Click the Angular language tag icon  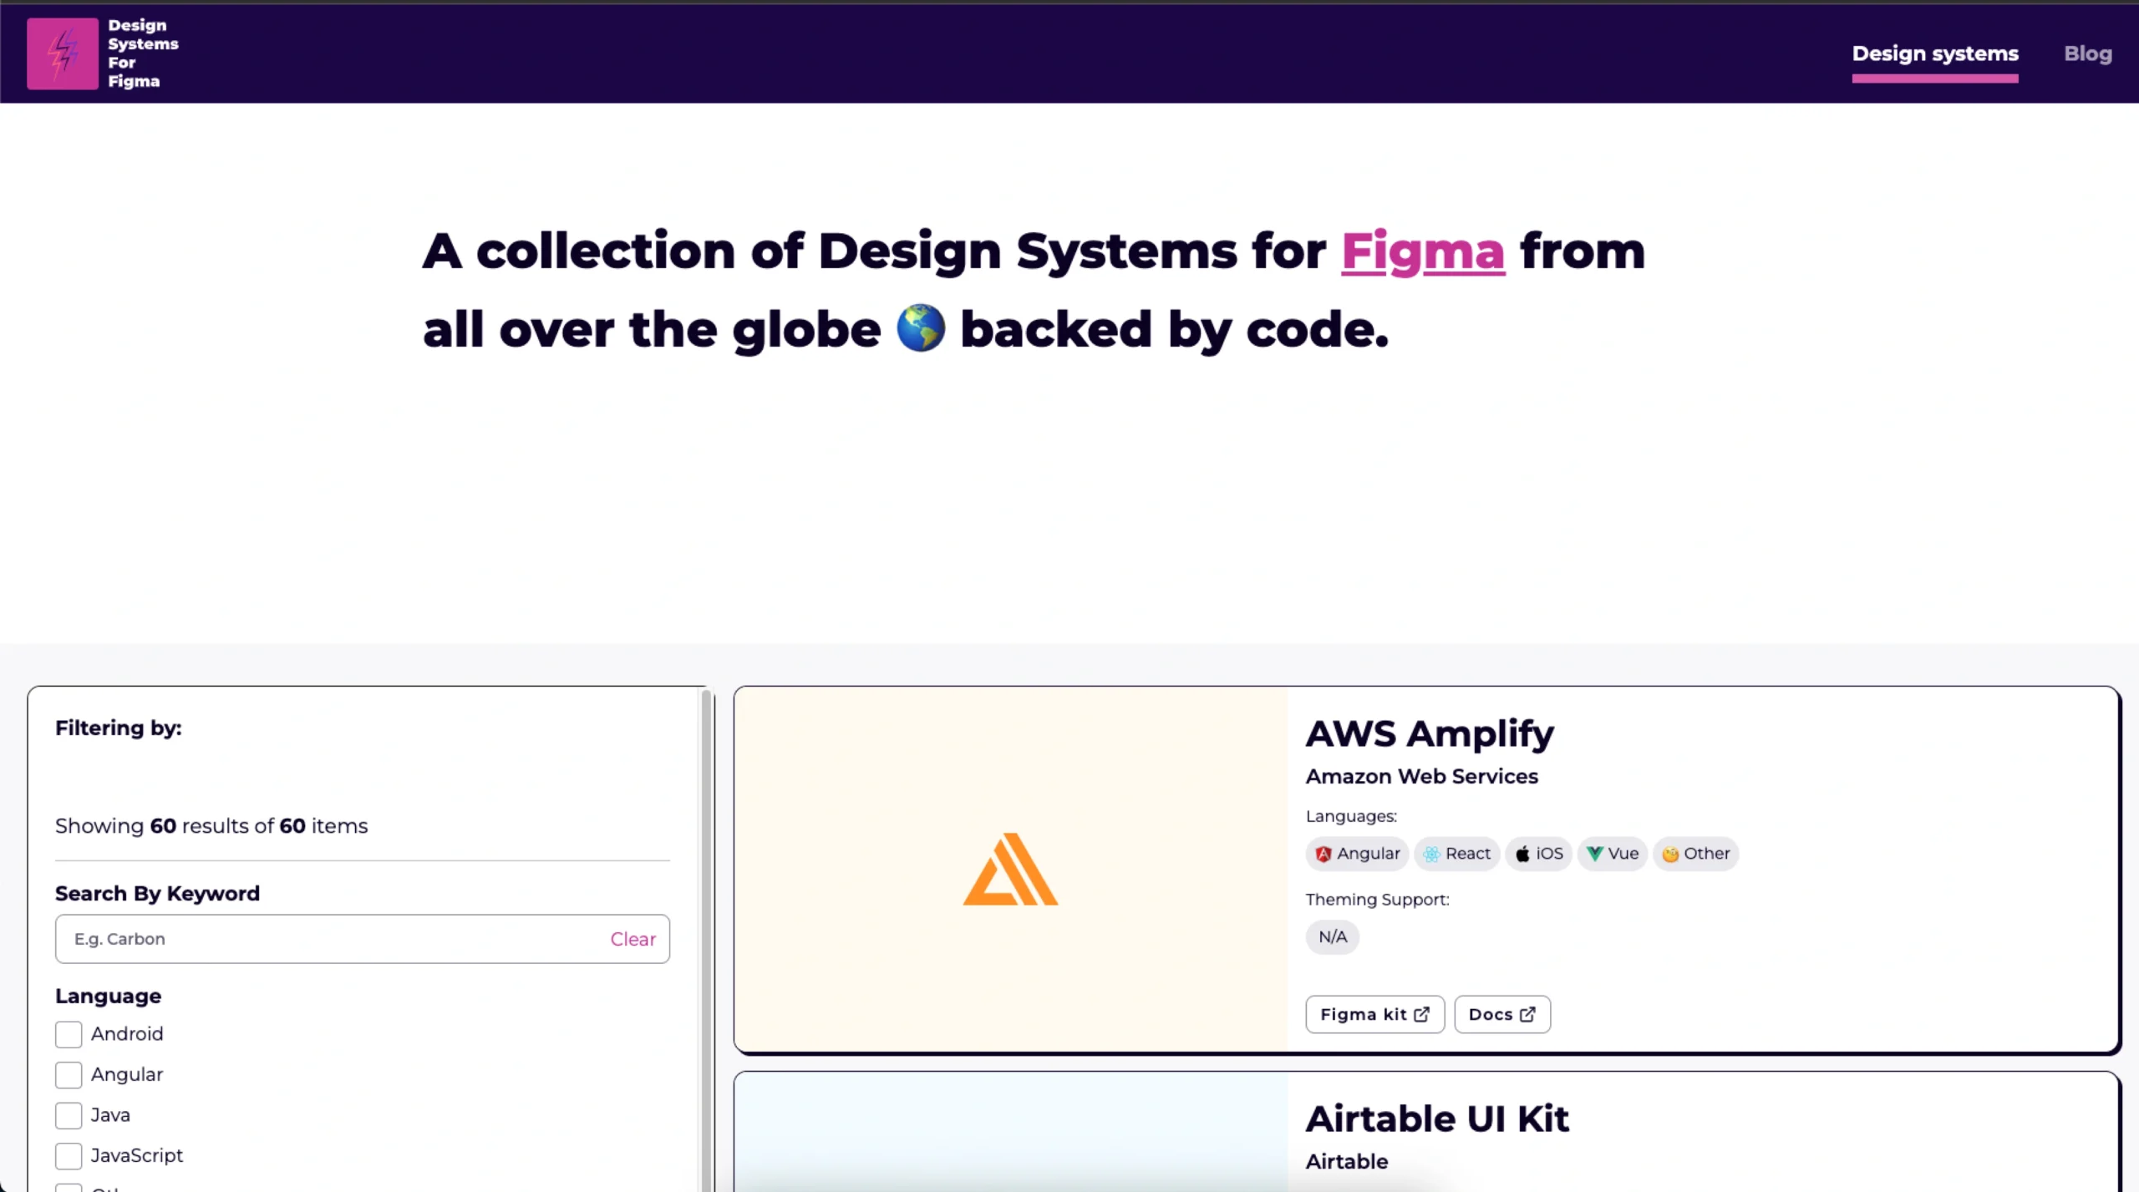pyautogui.click(x=1324, y=854)
